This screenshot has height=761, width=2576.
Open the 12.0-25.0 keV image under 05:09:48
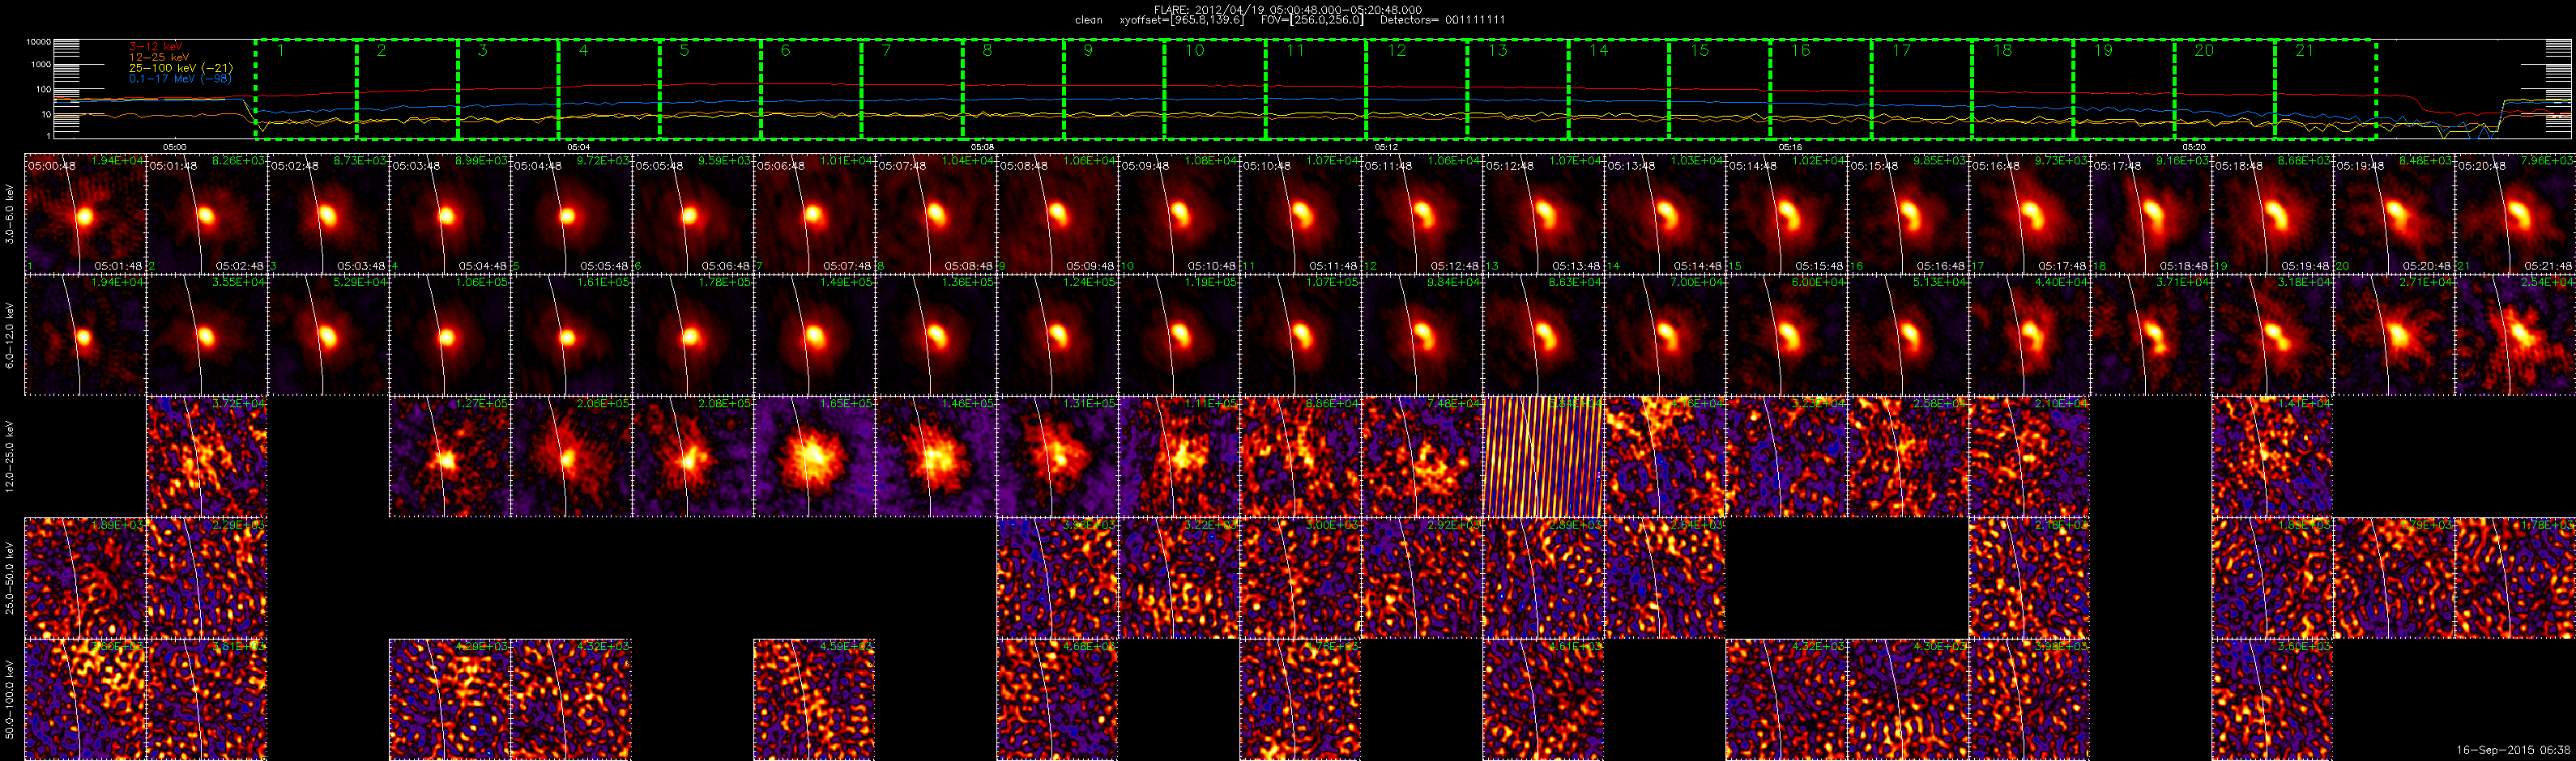pyautogui.click(x=1179, y=456)
